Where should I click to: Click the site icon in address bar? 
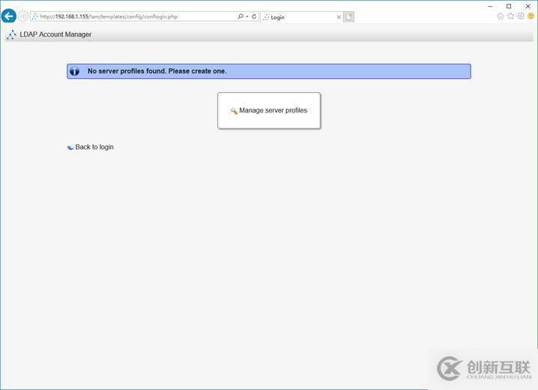point(35,16)
